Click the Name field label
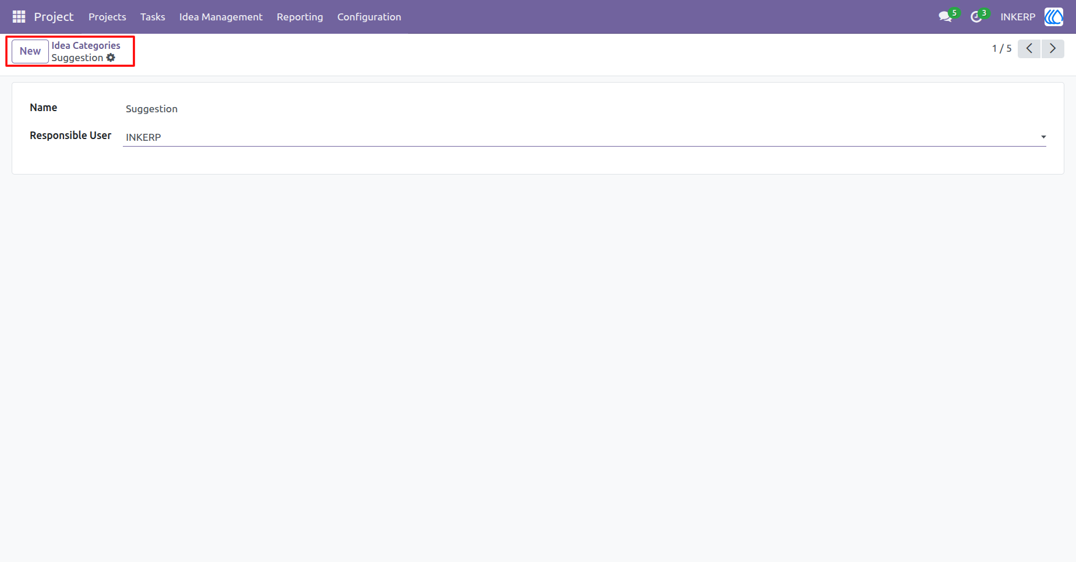Screen dimensions: 1076x562 pyautogui.click(x=44, y=108)
